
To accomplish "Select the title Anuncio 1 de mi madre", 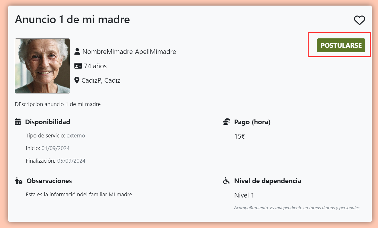I will tap(72, 20).
